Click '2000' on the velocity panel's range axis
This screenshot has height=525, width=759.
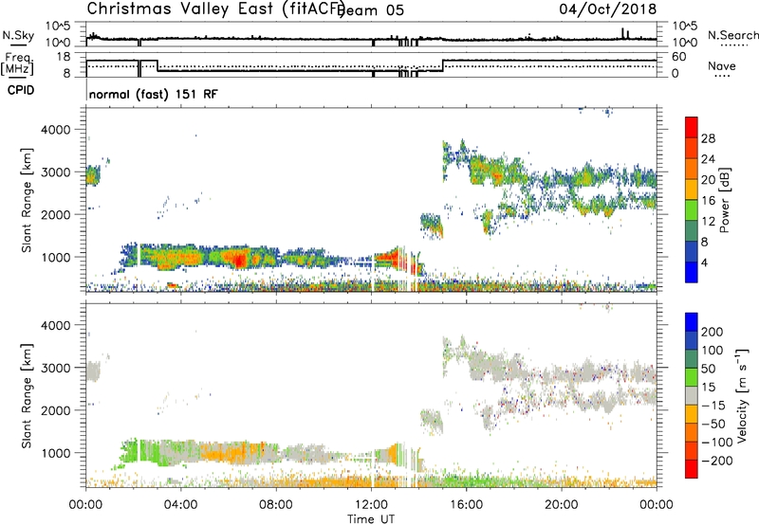[x=55, y=410]
